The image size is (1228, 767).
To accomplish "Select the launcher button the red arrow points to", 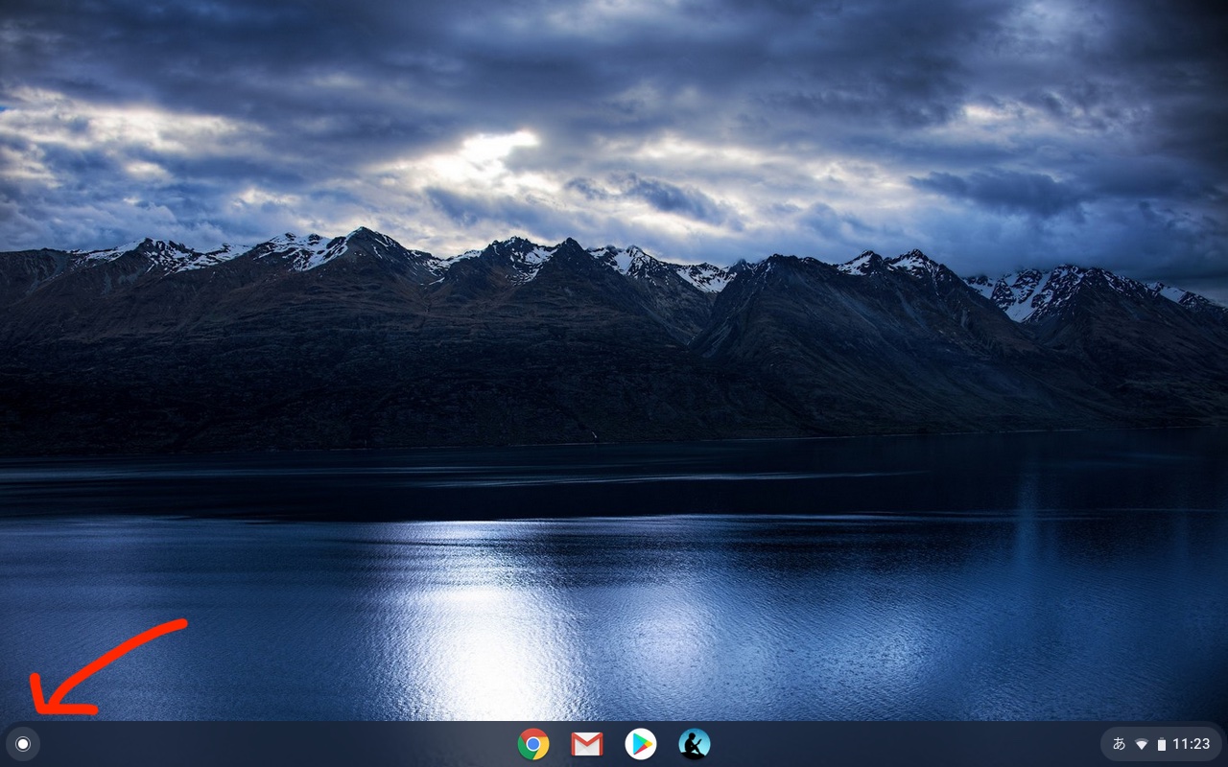I will (x=22, y=744).
